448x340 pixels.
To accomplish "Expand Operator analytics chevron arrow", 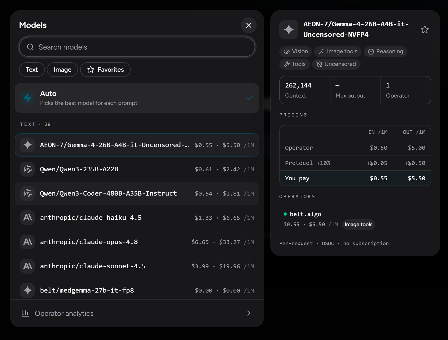I will point(249,313).
